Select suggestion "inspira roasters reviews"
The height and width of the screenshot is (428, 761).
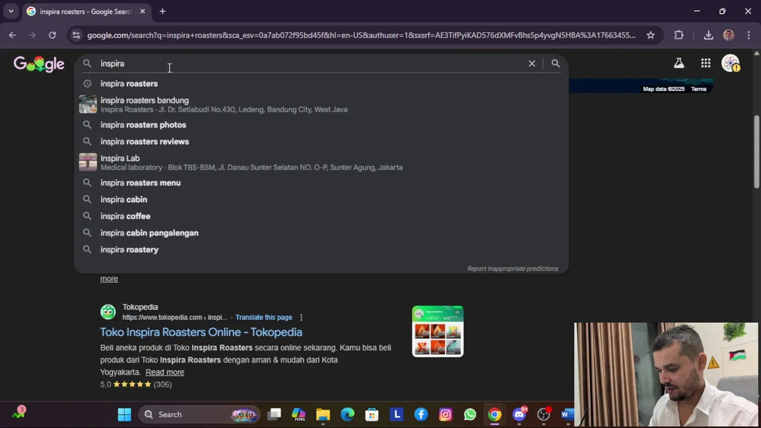tap(321, 141)
